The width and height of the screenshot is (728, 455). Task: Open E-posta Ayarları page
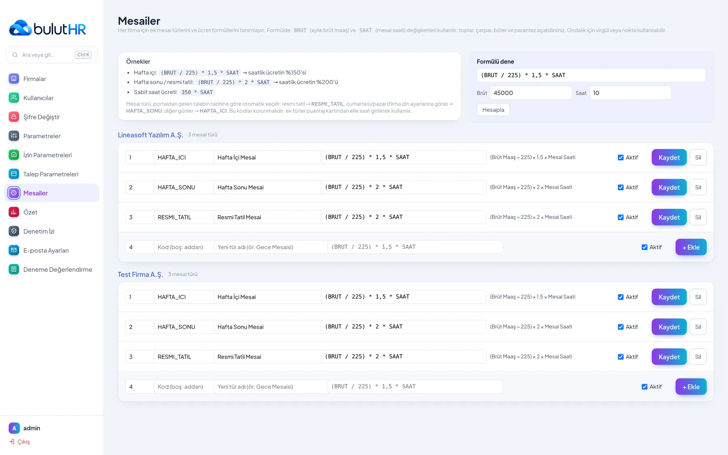(52, 250)
